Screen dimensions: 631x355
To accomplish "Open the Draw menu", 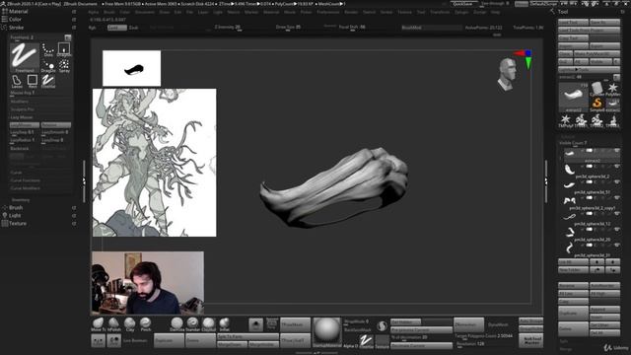I will coord(165,12).
